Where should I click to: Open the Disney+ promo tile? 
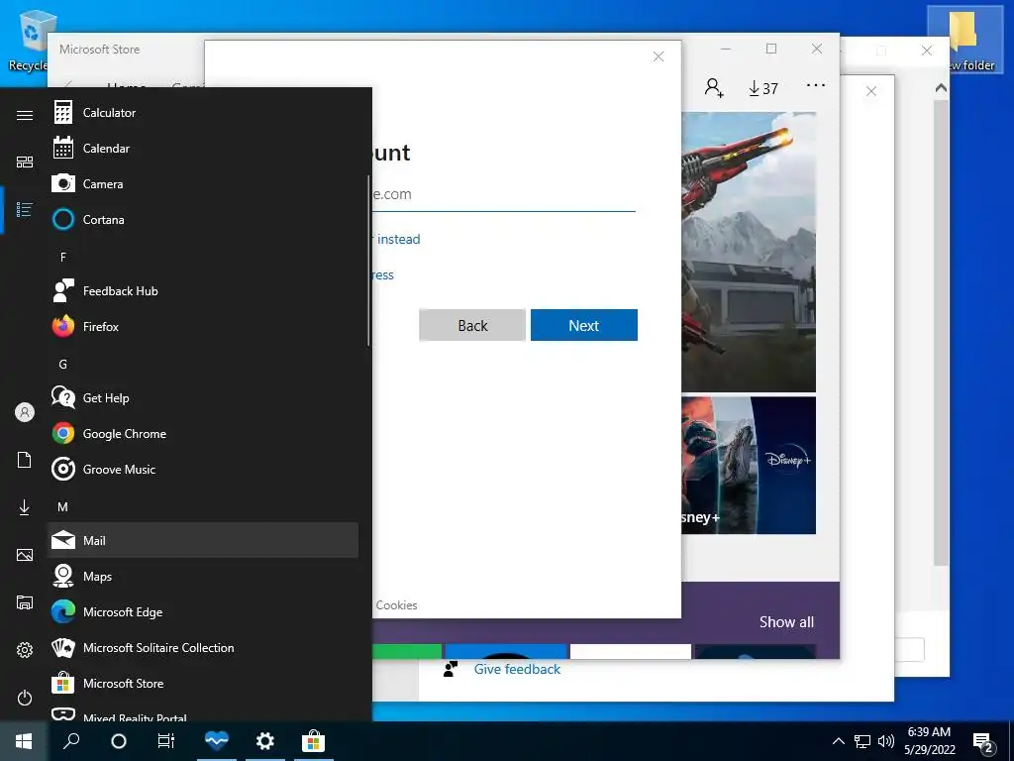click(x=749, y=466)
